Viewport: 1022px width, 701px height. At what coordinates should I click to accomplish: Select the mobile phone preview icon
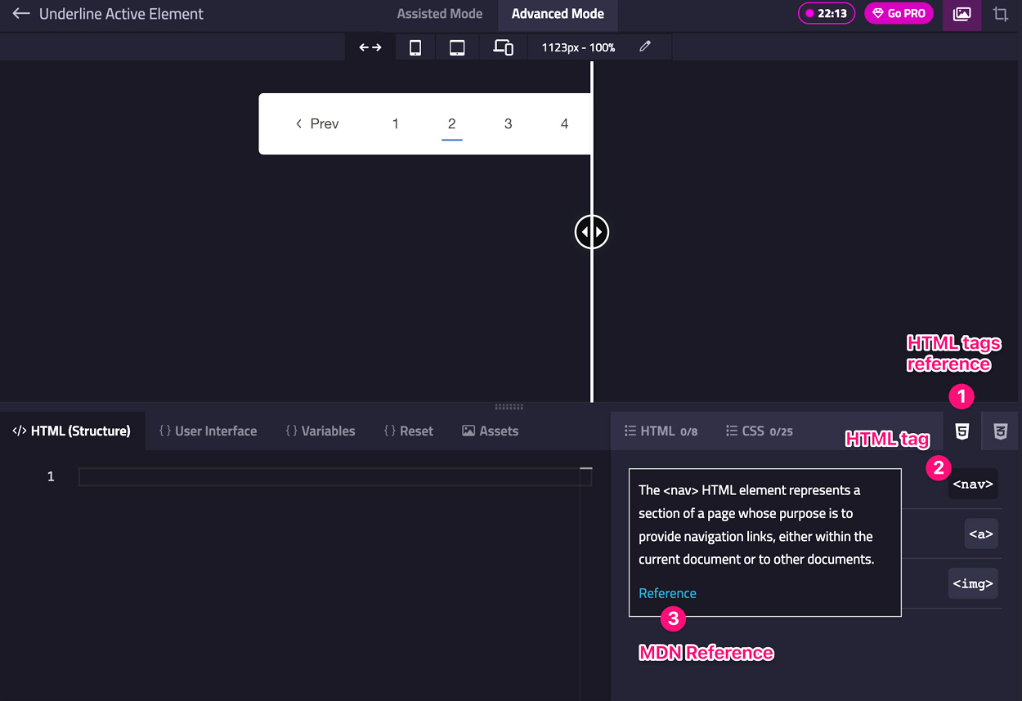tap(415, 47)
